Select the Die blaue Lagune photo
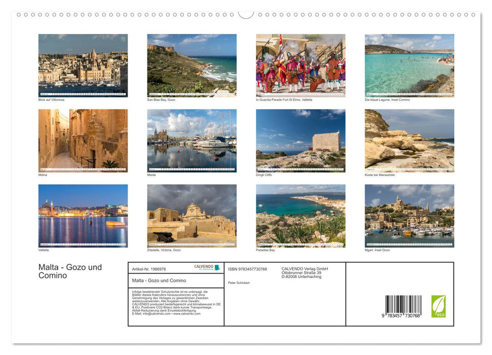Viewport: 492px width, 355px height. (409, 65)
